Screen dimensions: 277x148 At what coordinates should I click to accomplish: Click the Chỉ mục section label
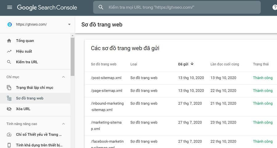click(13, 77)
